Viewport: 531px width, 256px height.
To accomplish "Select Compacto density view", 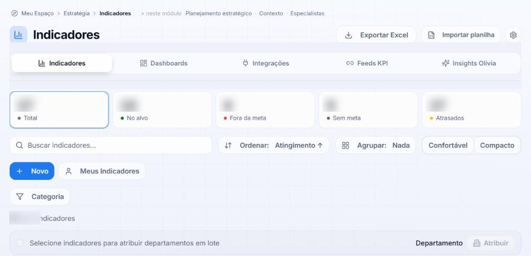I will point(497,145).
